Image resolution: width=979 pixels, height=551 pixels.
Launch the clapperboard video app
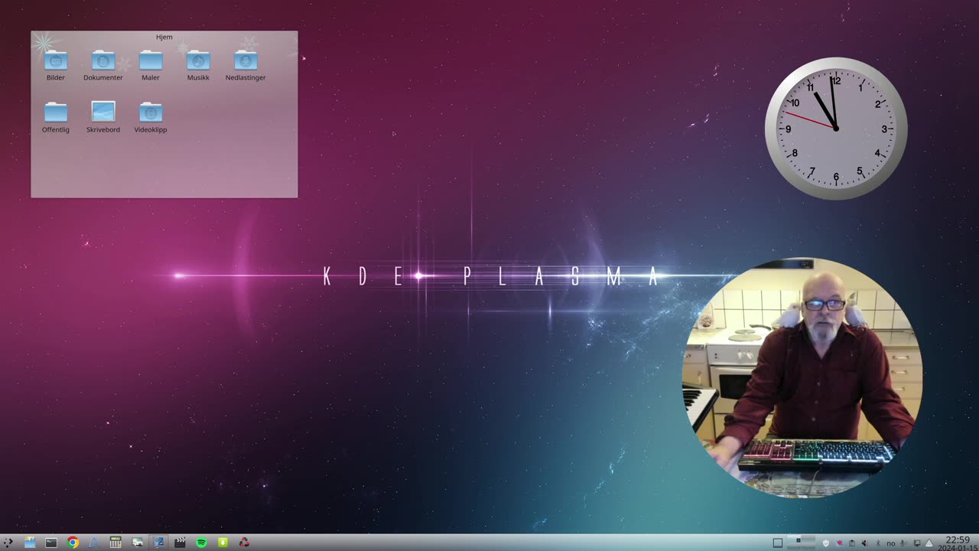180,543
